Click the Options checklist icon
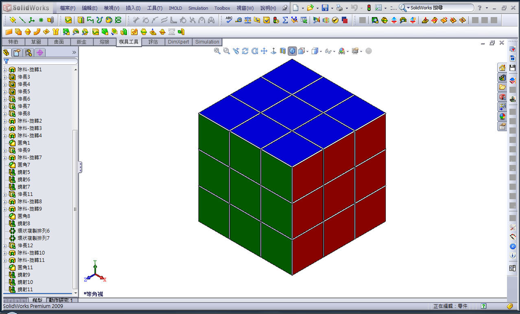 (x=378, y=8)
